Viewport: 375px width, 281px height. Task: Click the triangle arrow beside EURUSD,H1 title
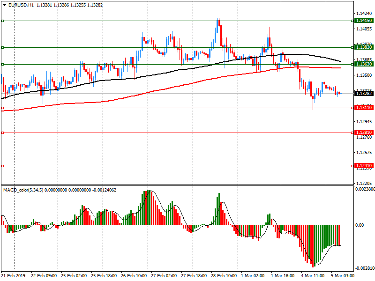[4, 5]
